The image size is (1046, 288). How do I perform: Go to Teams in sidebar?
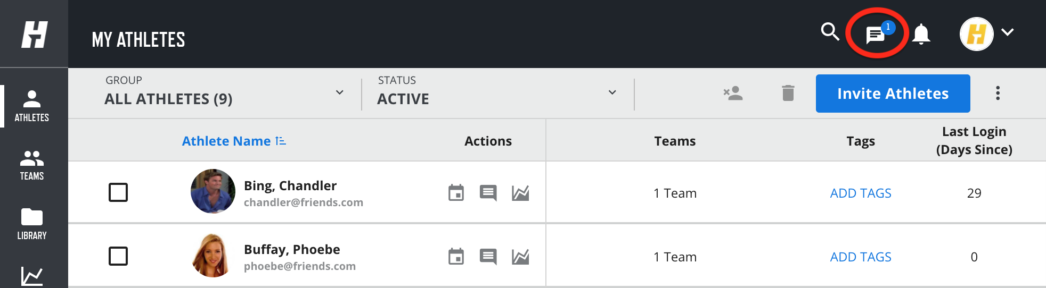[x=32, y=165]
